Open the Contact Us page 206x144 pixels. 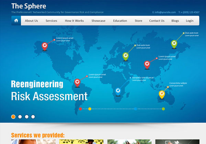click(x=157, y=21)
